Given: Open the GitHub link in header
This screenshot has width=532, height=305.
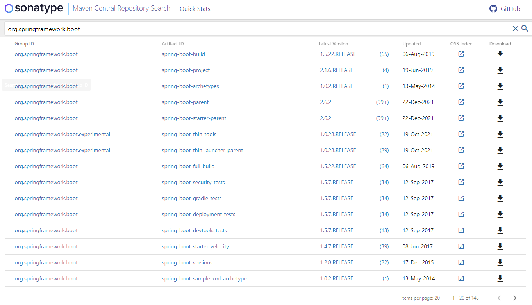Looking at the screenshot, I should tap(505, 9).
